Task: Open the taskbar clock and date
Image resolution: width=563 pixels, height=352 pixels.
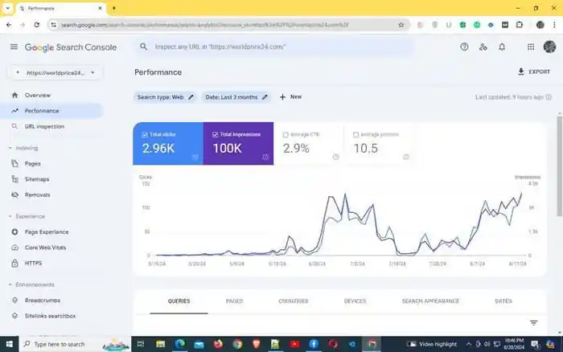Action: (x=514, y=344)
